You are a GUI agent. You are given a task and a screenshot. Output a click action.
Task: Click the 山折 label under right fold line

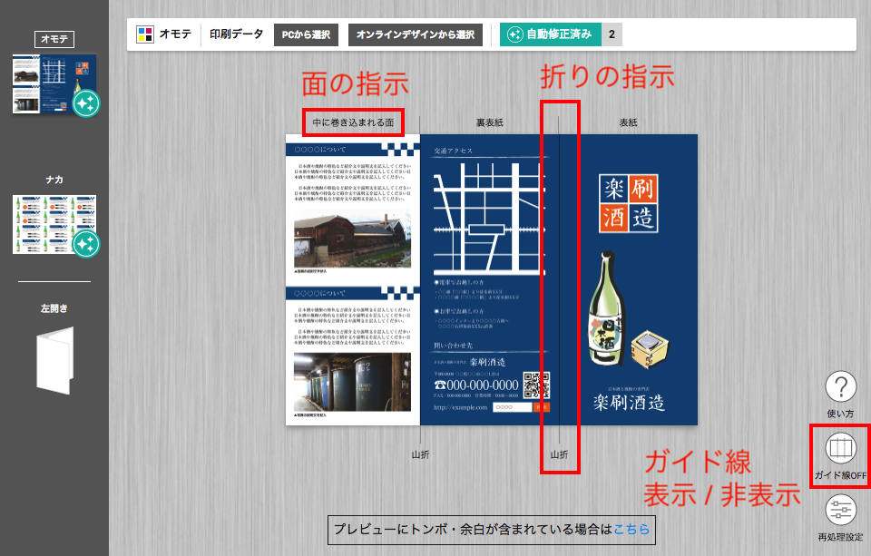point(560,454)
